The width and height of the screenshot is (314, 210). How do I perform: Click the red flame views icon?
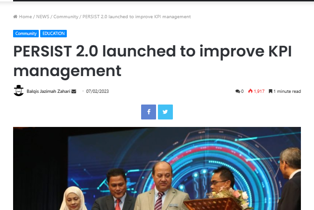click(x=250, y=91)
